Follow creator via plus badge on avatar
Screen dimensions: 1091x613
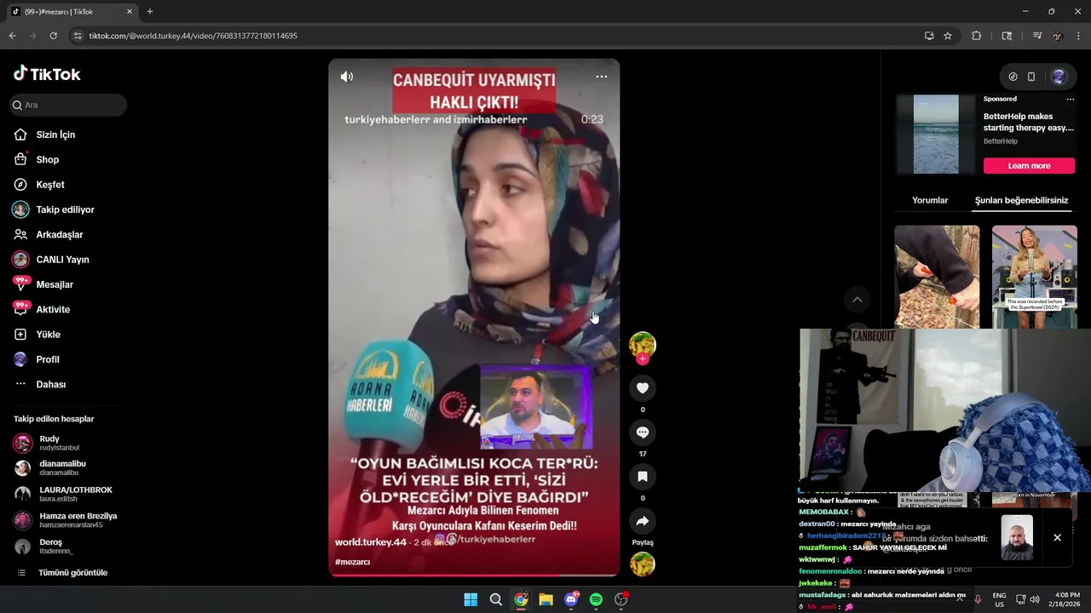(643, 359)
